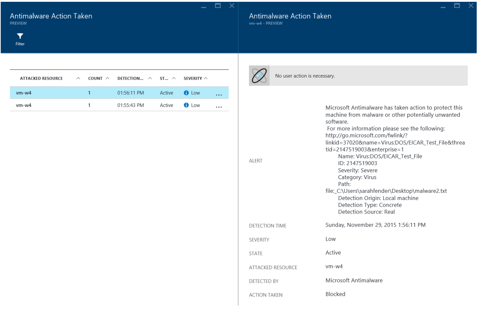
Task: Click the Low value in detail pane
Action: pyautogui.click(x=331, y=239)
